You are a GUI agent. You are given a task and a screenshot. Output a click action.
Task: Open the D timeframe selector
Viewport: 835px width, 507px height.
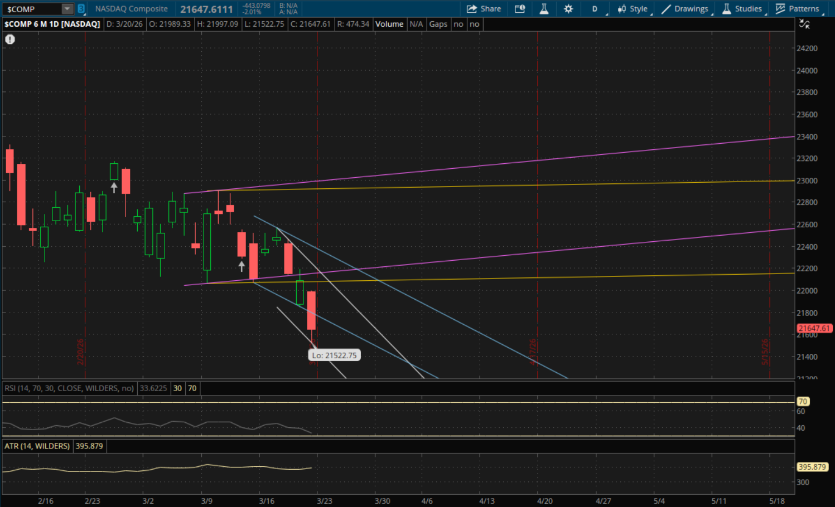tap(595, 9)
